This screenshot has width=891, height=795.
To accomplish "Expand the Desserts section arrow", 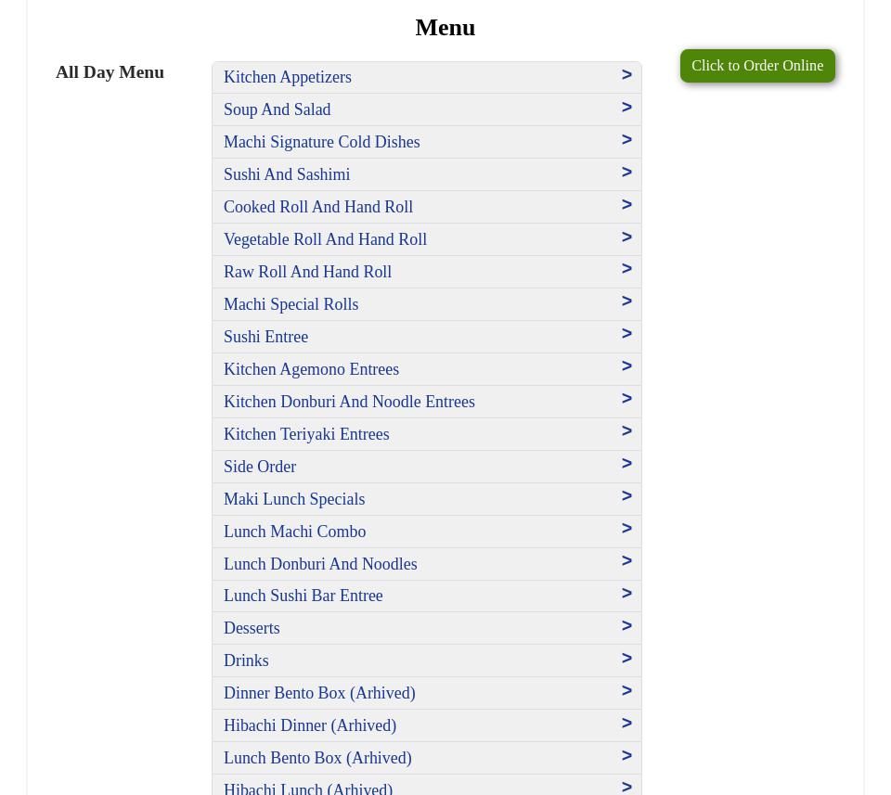I will (x=626, y=626).
